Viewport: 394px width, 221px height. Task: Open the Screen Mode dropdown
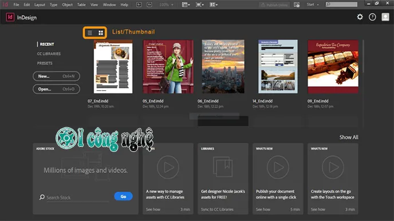(x=199, y=5)
